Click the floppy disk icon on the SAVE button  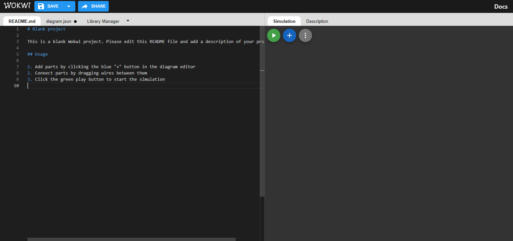[x=41, y=6]
